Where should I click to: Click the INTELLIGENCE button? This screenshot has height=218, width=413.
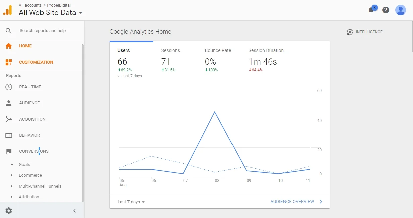coord(365,32)
